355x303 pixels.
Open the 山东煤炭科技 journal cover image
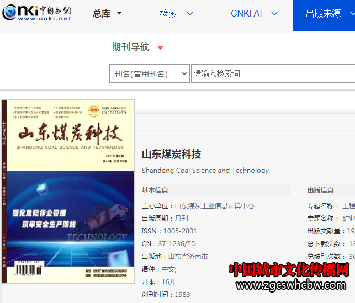point(67,191)
